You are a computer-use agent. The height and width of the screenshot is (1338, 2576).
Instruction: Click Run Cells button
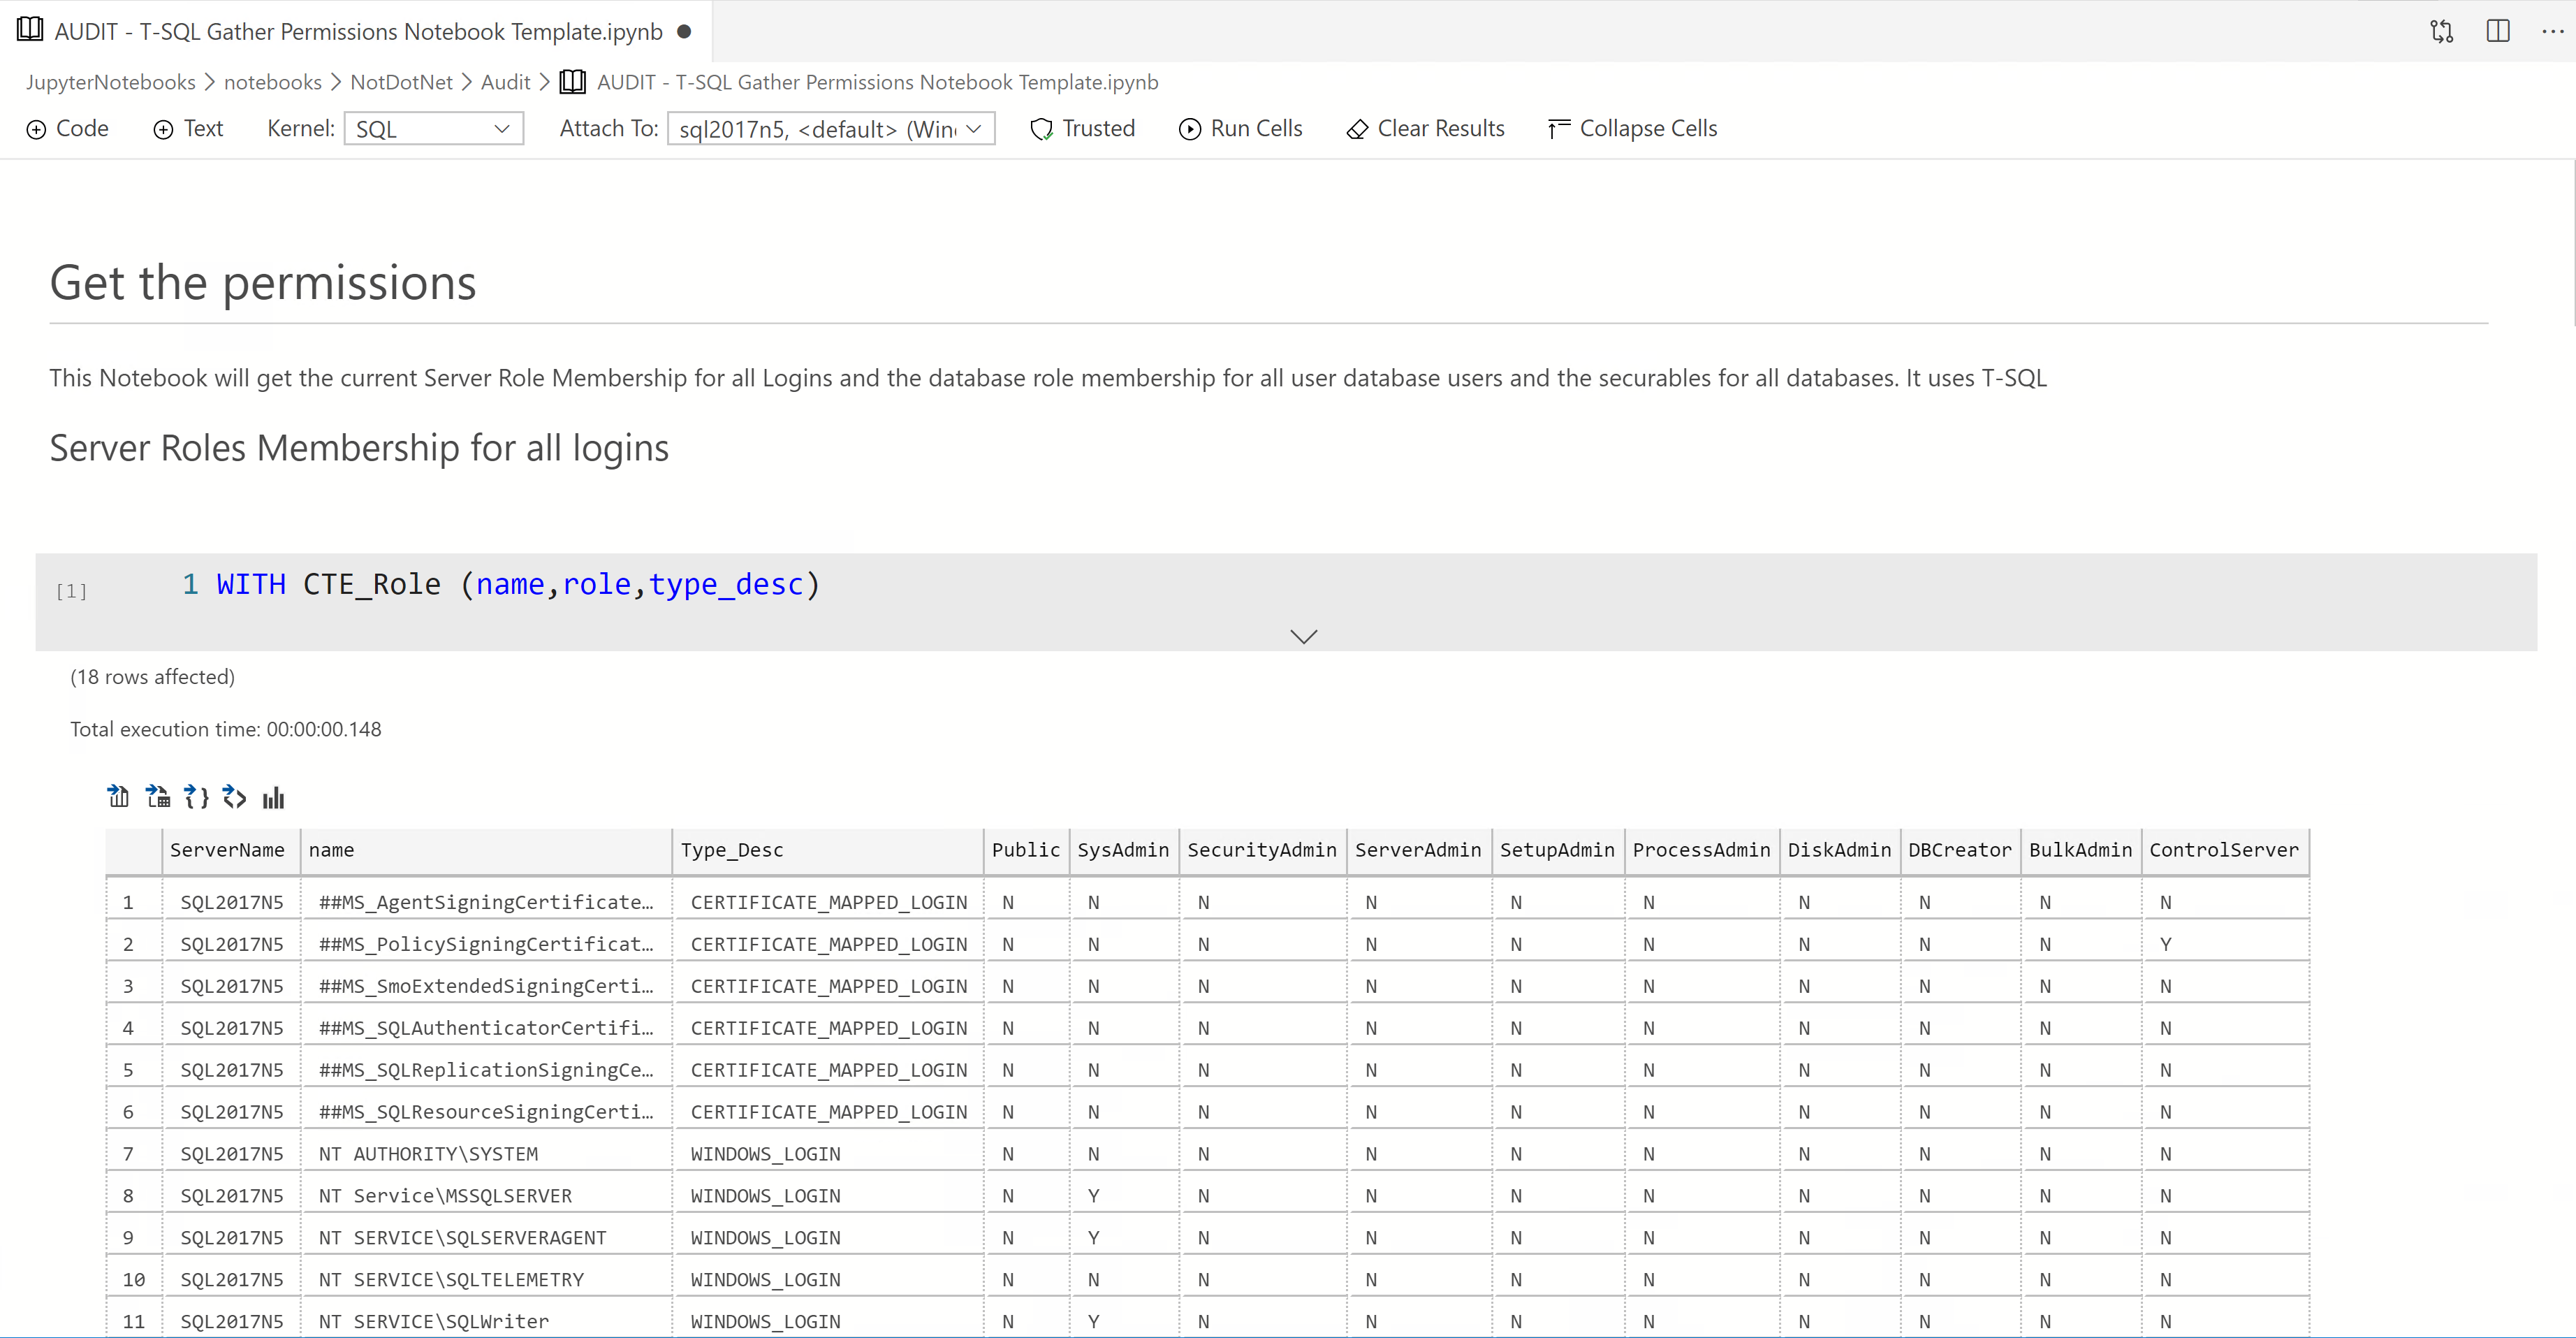1240,128
